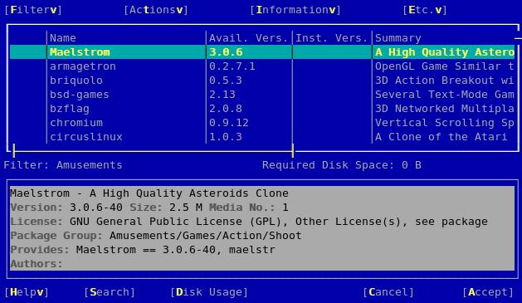Viewport: 522px width, 303px height.
Task: Click the horizontal scrollbar under the package table
Action: [x=154, y=151]
